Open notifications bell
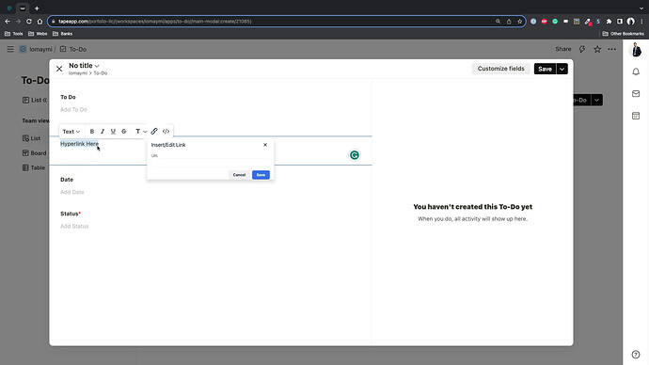 click(636, 71)
